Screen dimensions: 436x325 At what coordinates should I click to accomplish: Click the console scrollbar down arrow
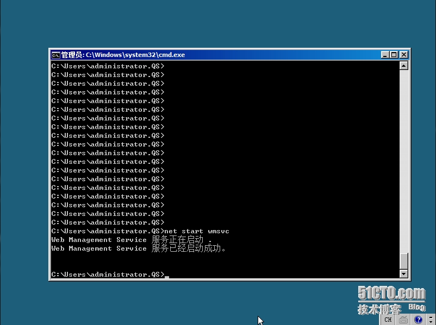click(404, 273)
